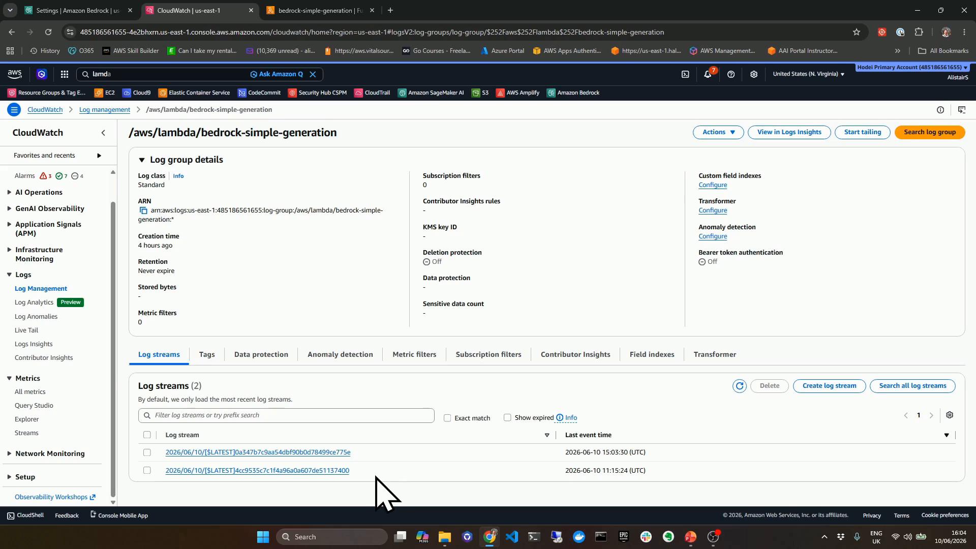976x549 pixels.
Task: Click the Search log group button
Action: (x=930, y=132)
